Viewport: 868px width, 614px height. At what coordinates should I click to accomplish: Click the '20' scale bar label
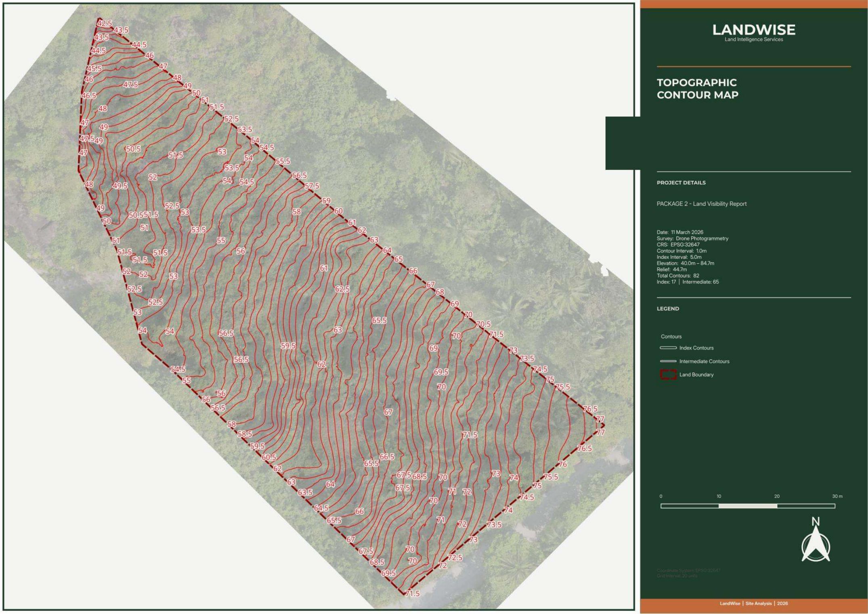(777, 496)
